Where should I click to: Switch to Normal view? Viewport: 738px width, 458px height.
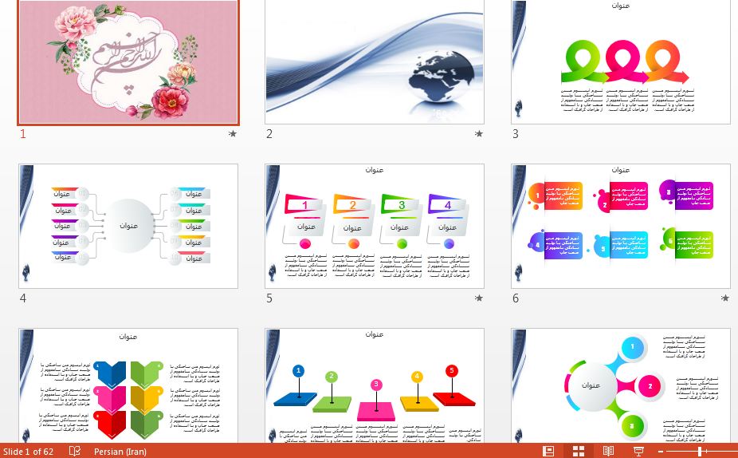[548, 451]
